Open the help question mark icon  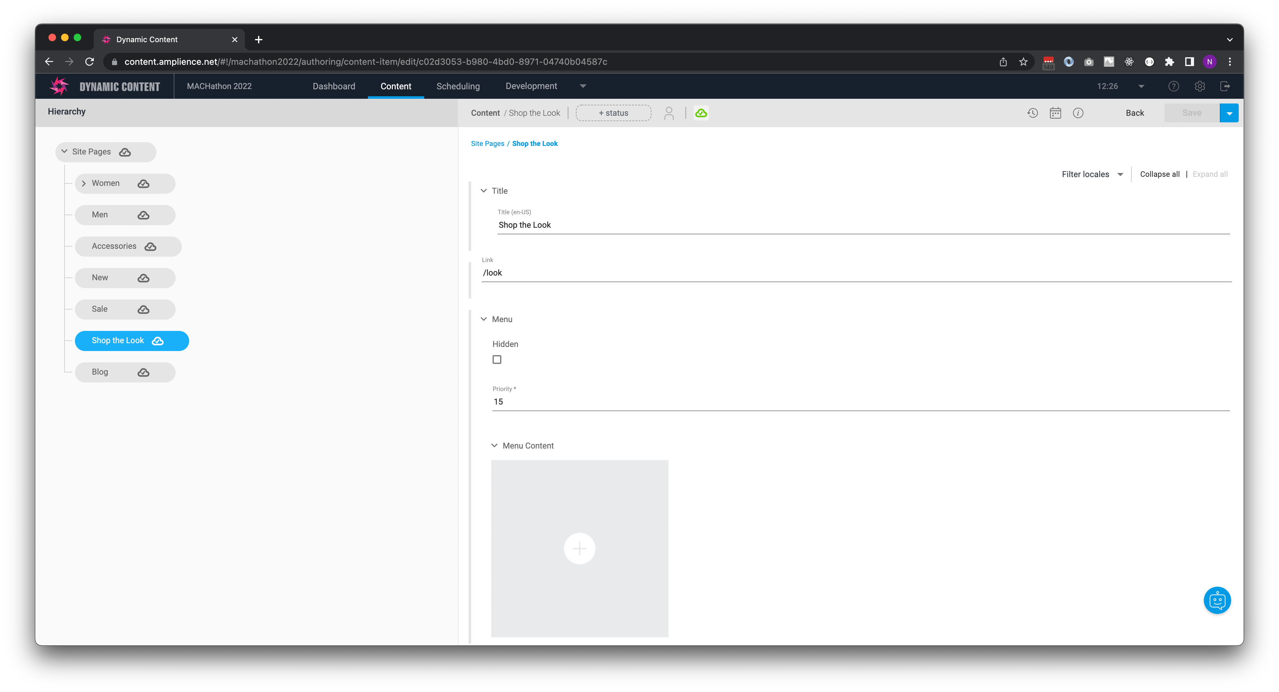tap(1174, 86)
